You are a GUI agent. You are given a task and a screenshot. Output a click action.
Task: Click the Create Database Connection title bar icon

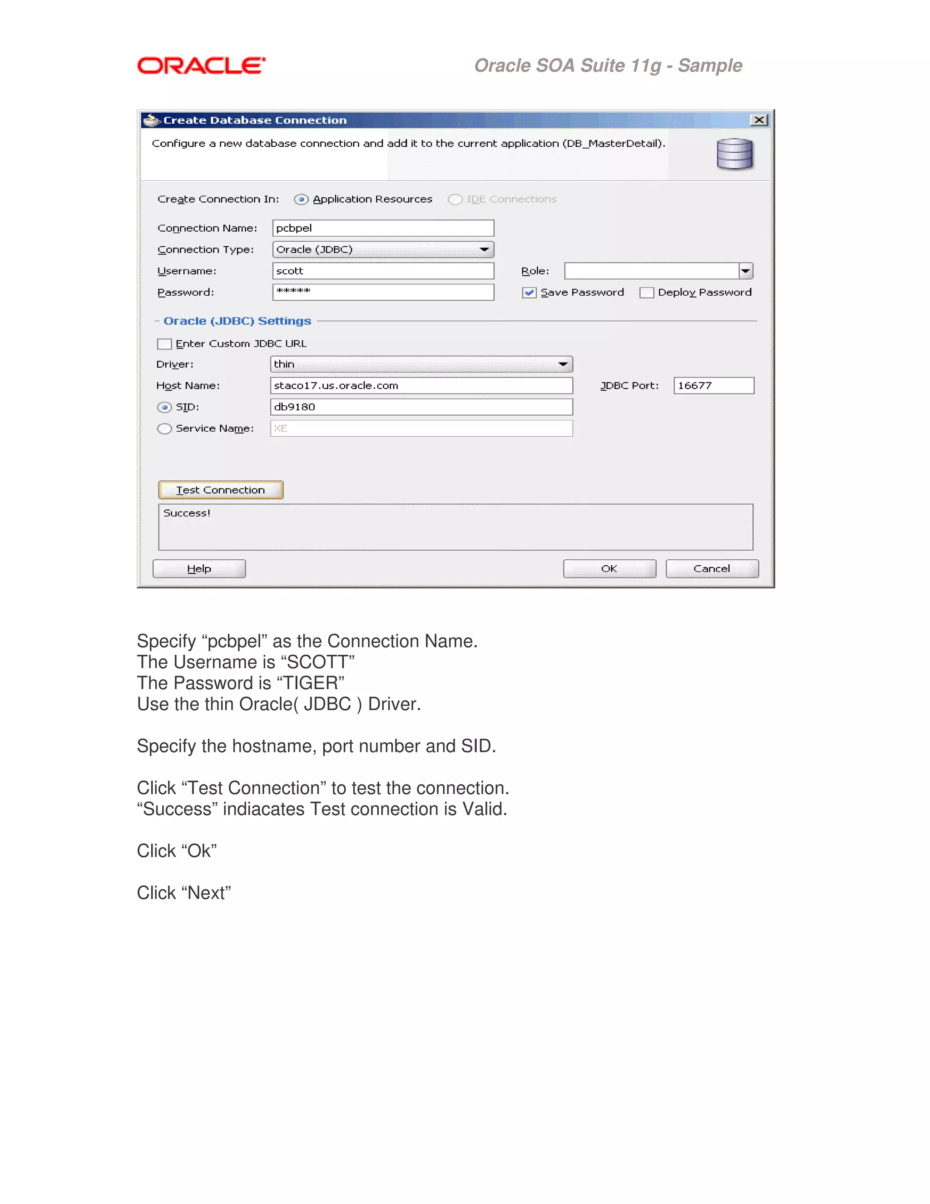[x=151, y=119]
